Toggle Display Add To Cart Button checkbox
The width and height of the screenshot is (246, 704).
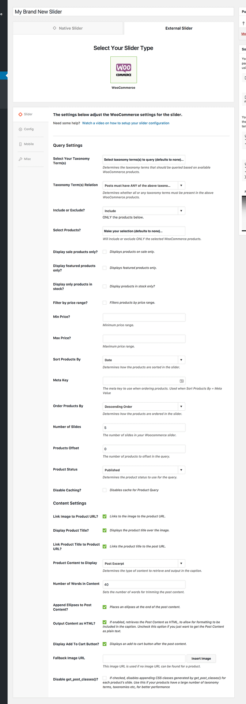point(105,644)
